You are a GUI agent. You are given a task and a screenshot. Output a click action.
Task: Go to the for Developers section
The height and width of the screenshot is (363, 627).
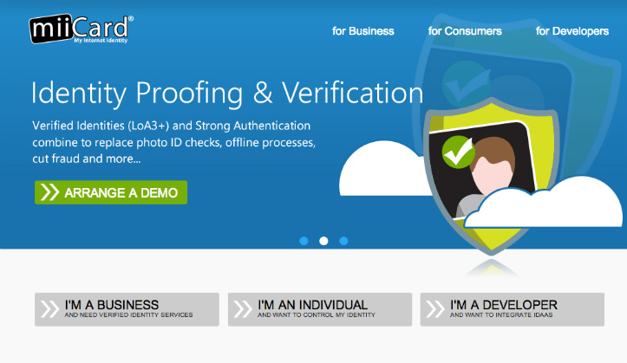[x=571, y=31]
